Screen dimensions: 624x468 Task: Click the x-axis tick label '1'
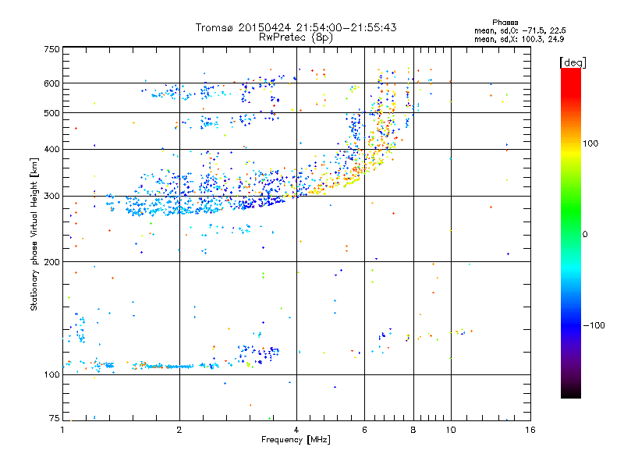pyautogui.click(x=62, y=430)
